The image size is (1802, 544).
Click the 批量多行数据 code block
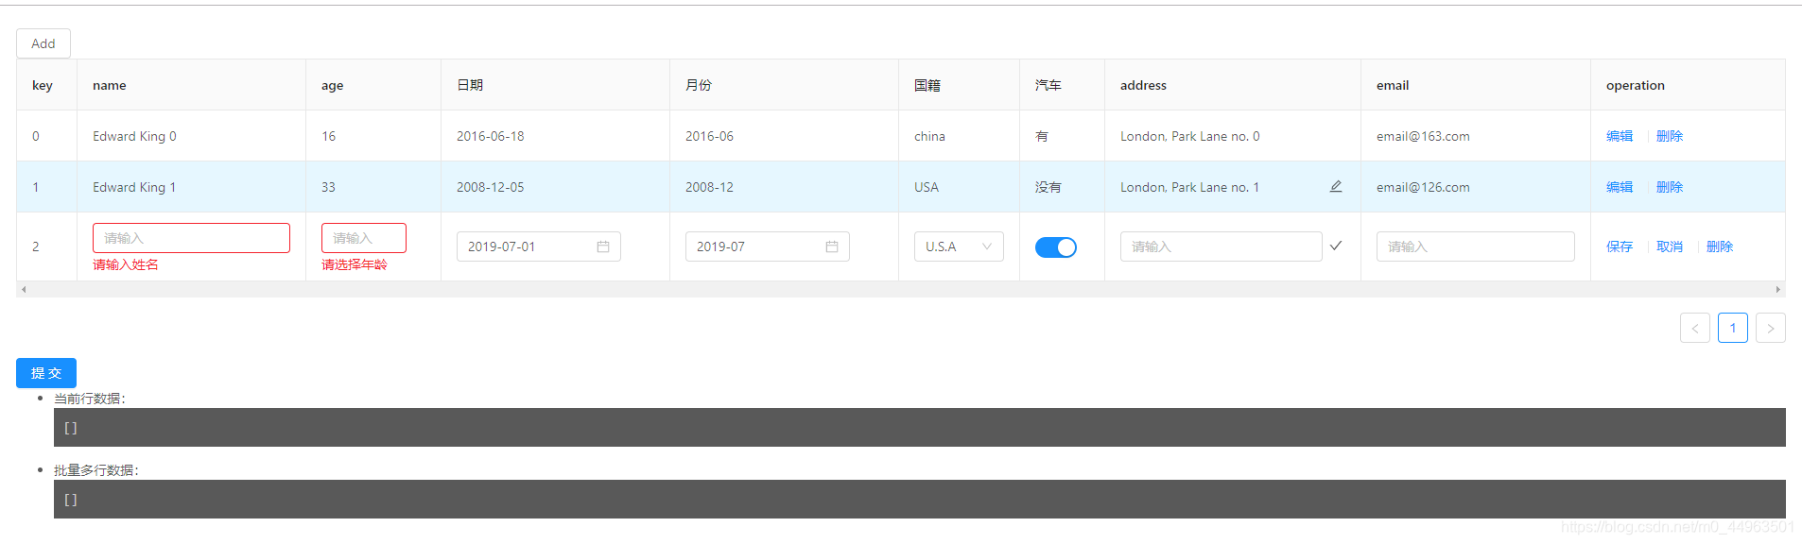(920, 499)
